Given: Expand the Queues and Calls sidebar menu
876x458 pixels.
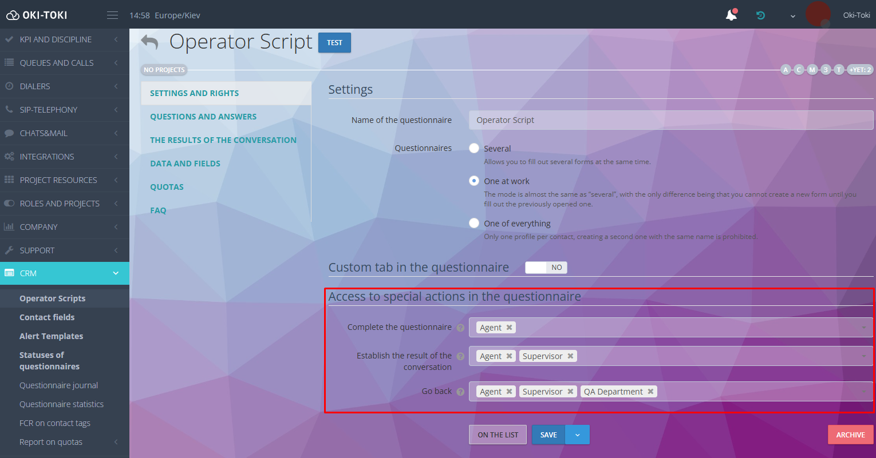Looking at the screenshot, I should (64, 63).
